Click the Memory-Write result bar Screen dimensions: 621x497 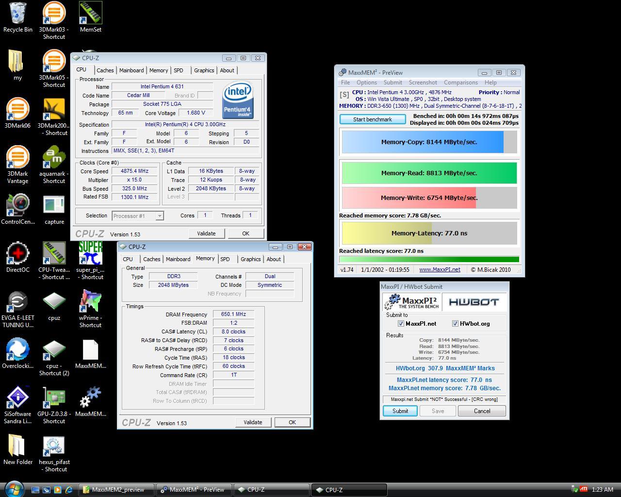coord(429,198)
